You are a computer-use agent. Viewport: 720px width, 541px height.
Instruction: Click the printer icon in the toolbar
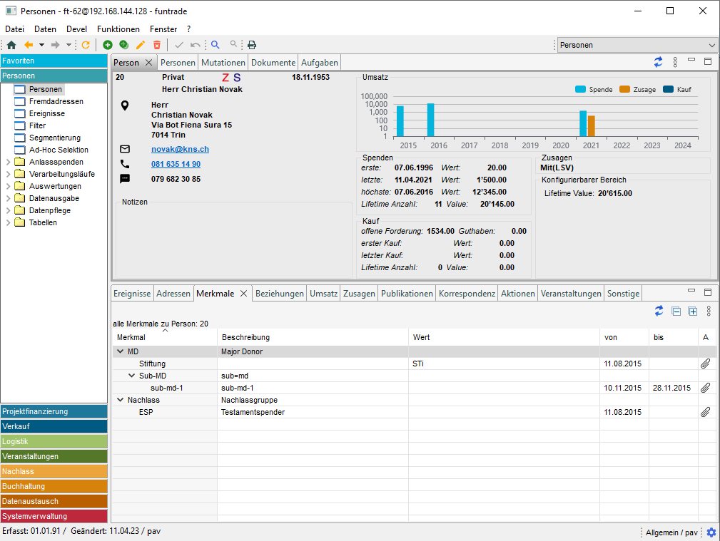(x=252, y=45)
